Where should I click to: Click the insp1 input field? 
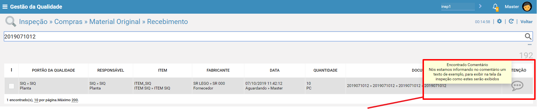point(458,6)
